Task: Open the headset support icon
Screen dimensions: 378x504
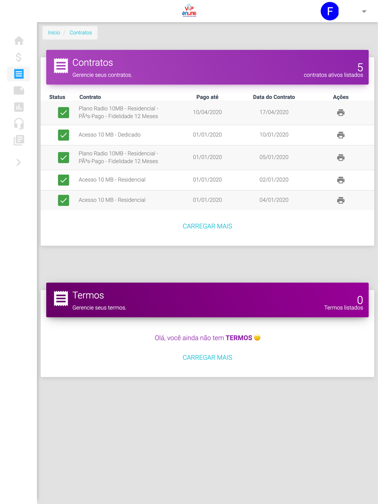Action: coord(19,124)
